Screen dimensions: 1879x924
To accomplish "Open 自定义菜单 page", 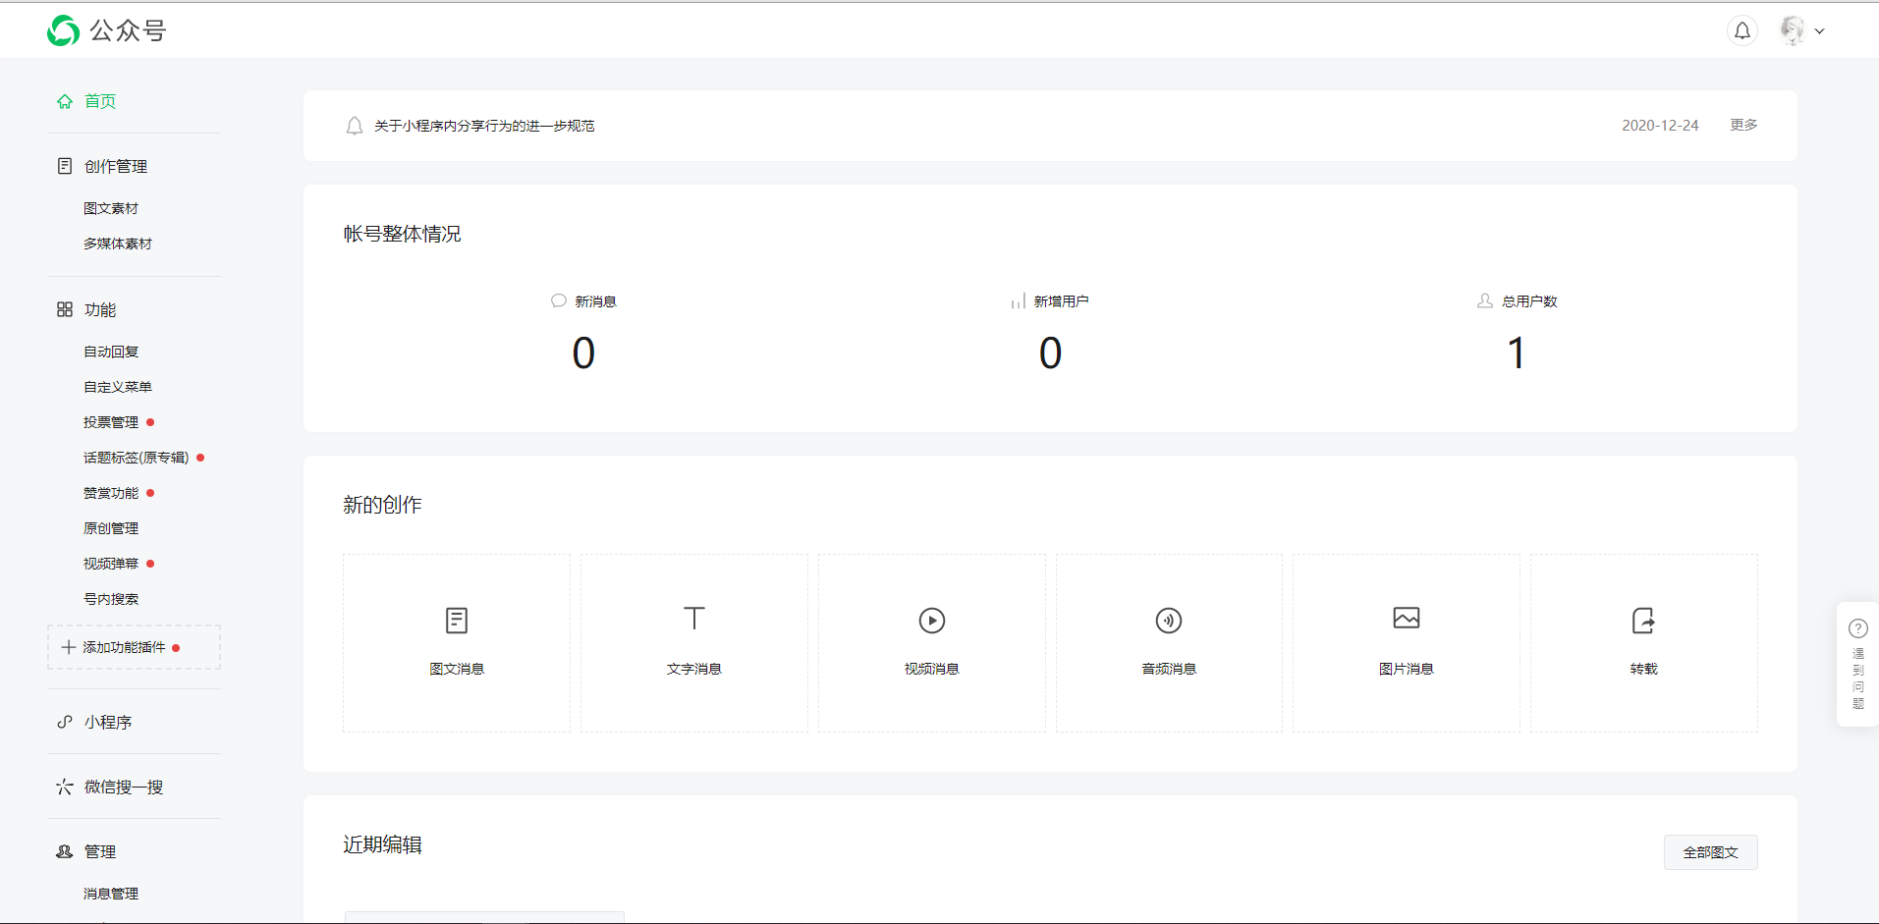I will tap(118, 387).
